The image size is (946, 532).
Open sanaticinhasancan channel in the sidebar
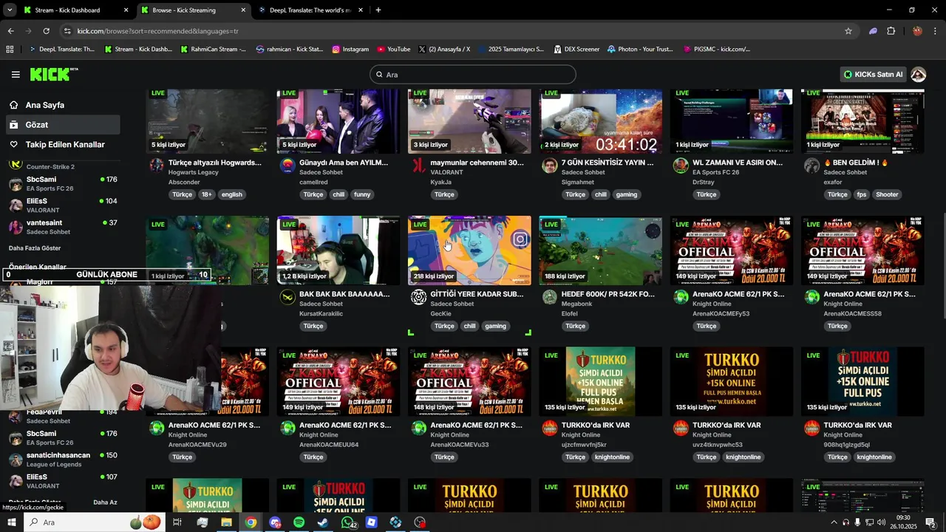[63, 460]
